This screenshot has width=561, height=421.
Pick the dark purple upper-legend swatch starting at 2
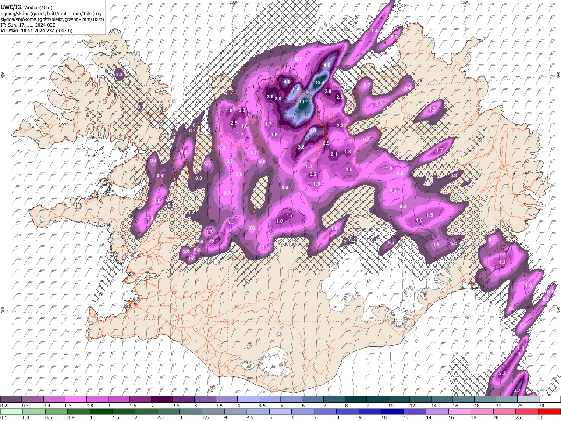click(x=162, y=400)
